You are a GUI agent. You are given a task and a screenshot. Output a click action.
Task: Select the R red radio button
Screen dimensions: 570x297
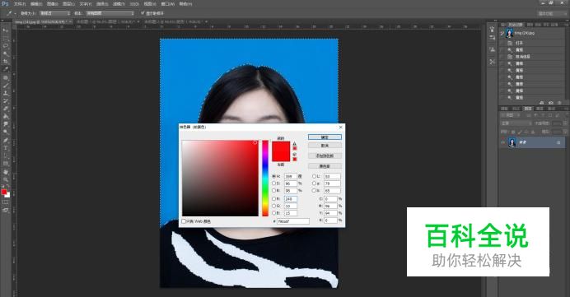[x=274, y=199]
